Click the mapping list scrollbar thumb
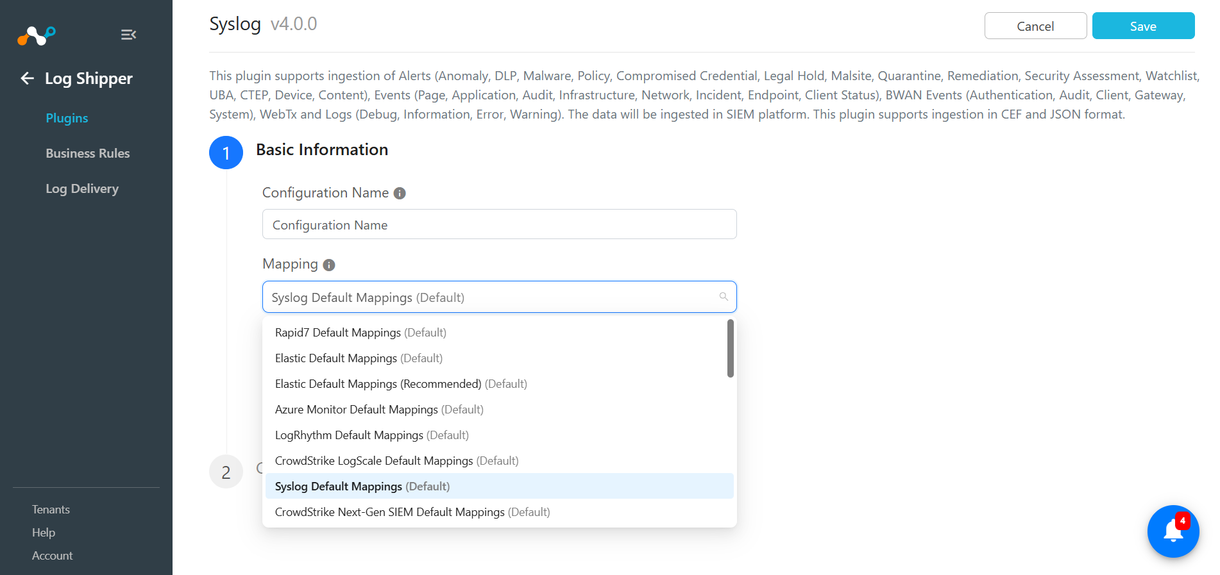This screenshot has width=1220, height=575. [730, 349]
